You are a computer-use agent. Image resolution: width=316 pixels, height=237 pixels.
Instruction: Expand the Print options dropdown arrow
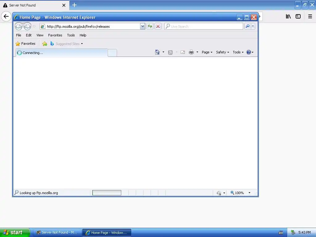pos(197,52)
